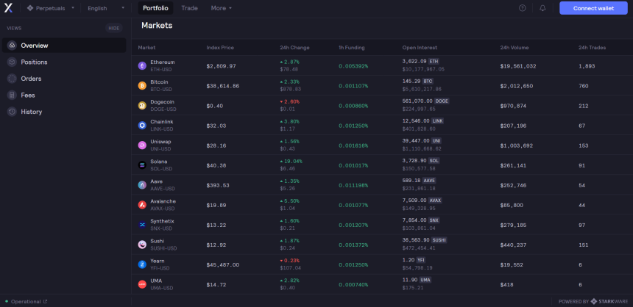Open the English language dropdown

pos(101,8)
